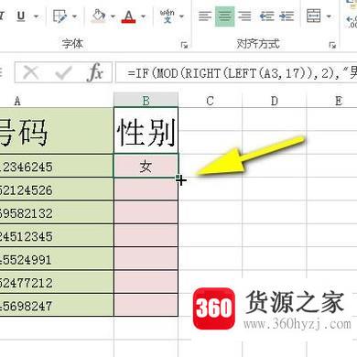Screen dimensions: 357x357
Task: Select empty pink cell beside 59582132
Action: pyautogui.click(x=146, y=212)
